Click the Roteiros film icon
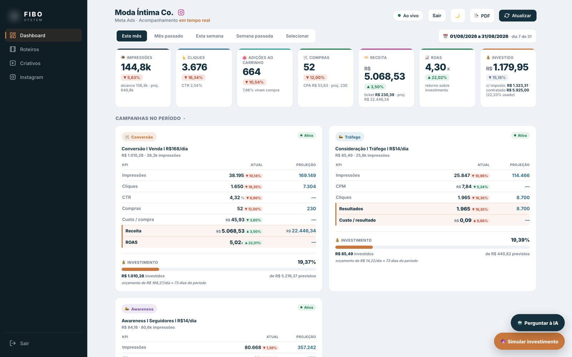The image size is (572, 357). 13,49
